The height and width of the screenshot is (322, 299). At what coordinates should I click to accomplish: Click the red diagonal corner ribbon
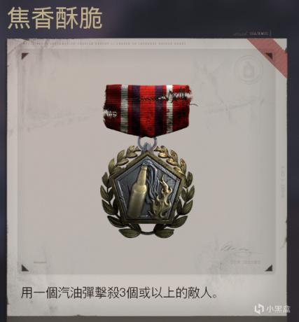(x=268, y=57)
